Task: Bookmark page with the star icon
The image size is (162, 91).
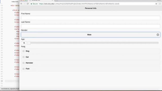Action: tap(156, 4)
